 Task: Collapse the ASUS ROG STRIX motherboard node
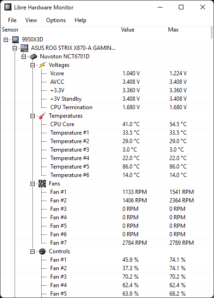(x=15, y=48)
